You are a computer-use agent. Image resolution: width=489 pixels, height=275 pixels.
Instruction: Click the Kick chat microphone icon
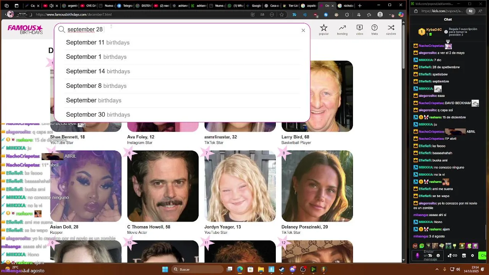tap(417, 256)
